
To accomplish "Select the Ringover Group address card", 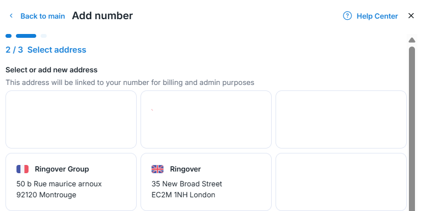I will click(71, 182).
